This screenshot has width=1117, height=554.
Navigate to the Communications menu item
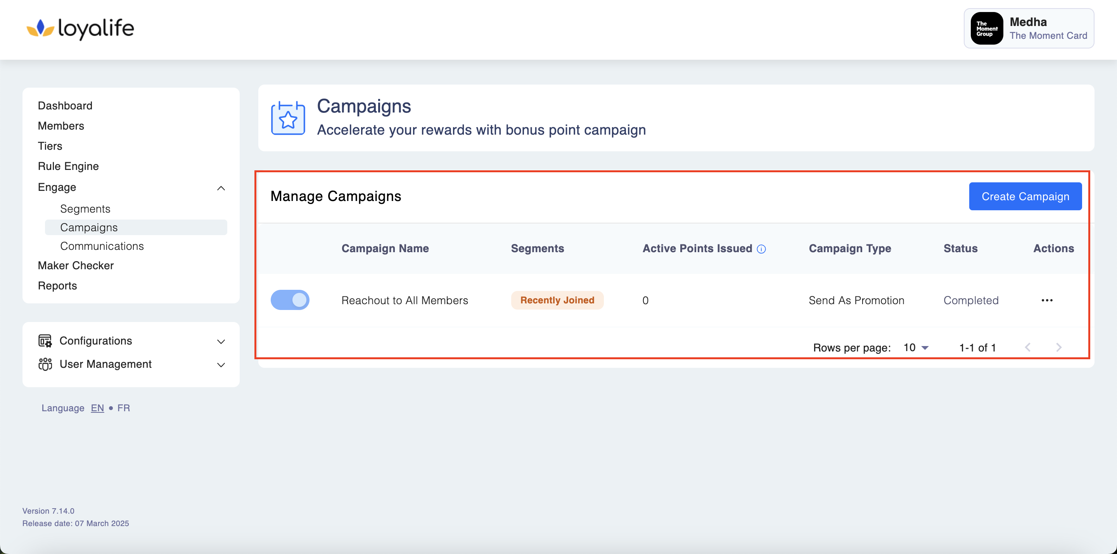click(102, 246)
